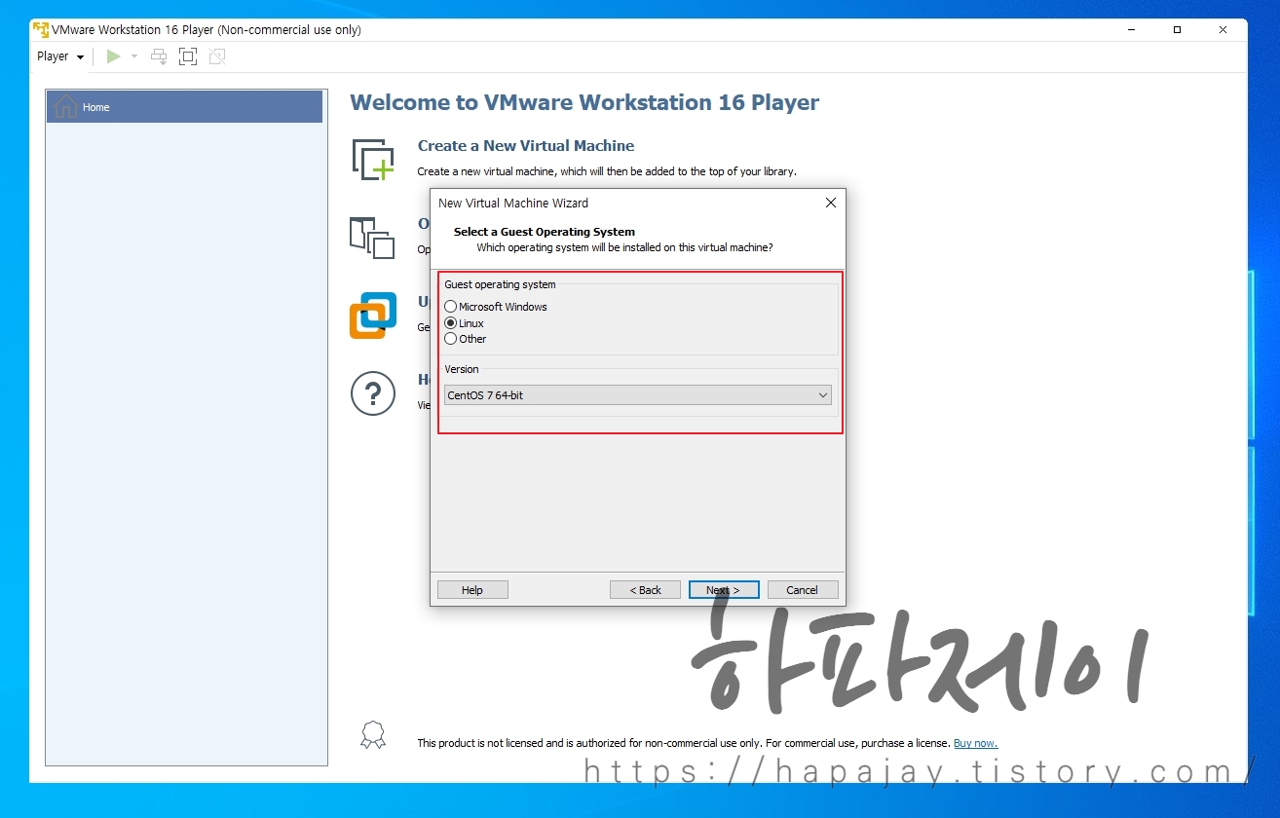Maximize the VMware Player window

coord(1177,30)
